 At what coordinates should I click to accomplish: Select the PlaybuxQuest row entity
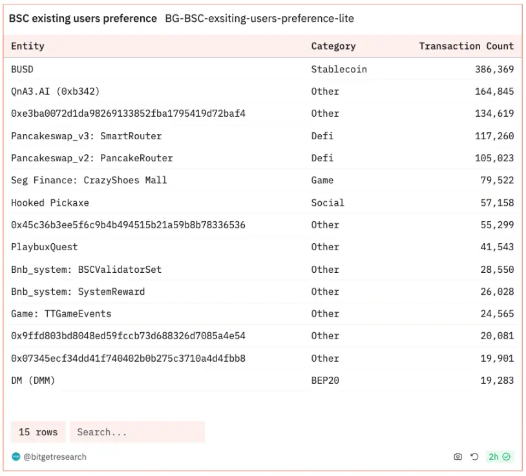click(44, 247)
